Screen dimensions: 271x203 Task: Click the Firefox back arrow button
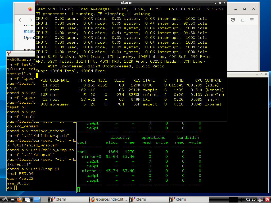point(21,20)
